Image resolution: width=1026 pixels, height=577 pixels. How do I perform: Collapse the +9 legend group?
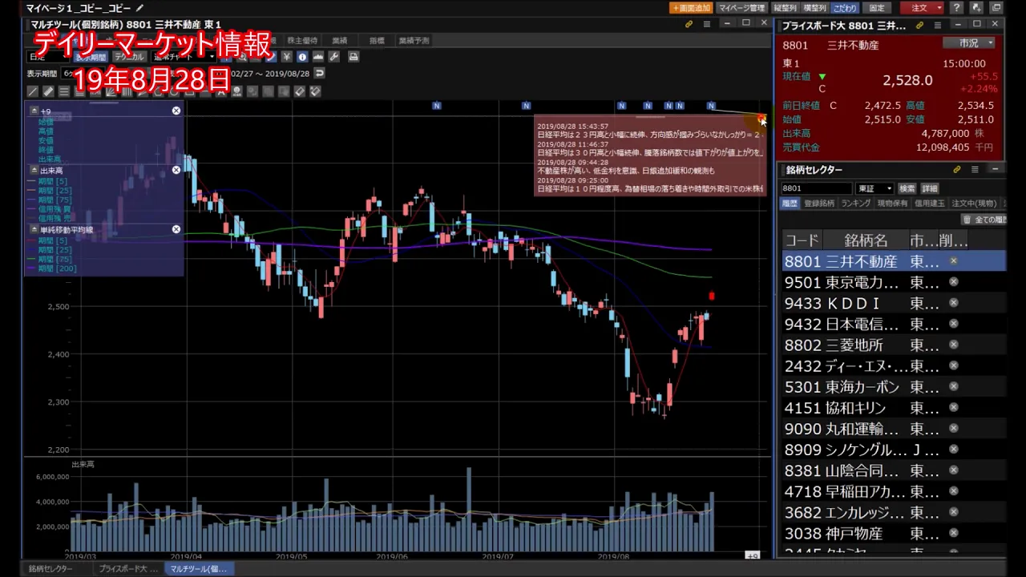[34, 111]
